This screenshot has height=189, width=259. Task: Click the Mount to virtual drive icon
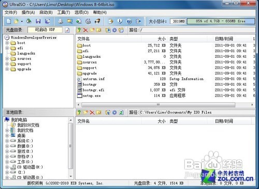[x=88, y=21]
